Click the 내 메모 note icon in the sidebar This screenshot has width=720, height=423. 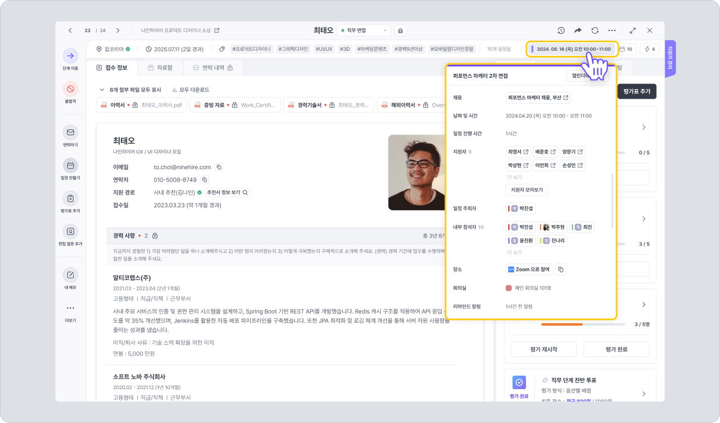(71, 275)
